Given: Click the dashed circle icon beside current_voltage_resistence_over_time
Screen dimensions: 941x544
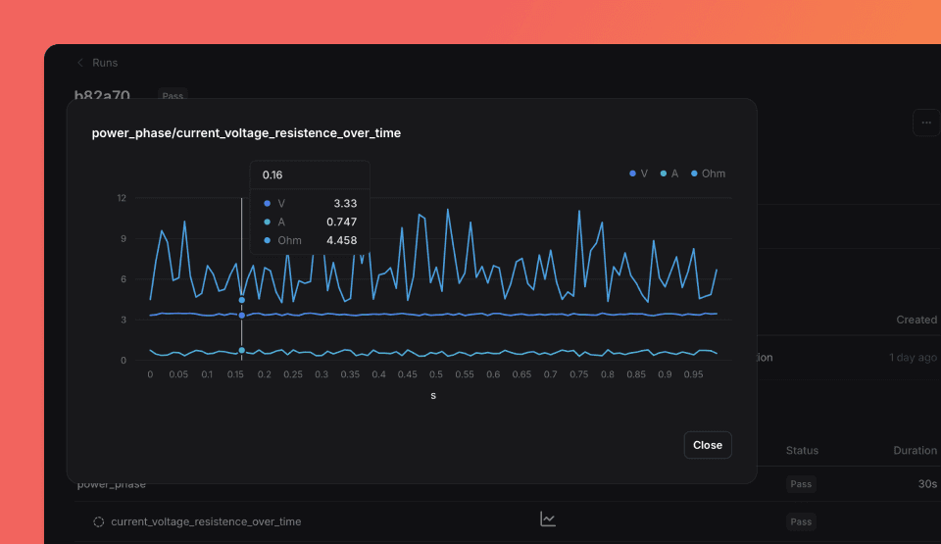Looking at the screenshot, I should [x=98, y=521].
